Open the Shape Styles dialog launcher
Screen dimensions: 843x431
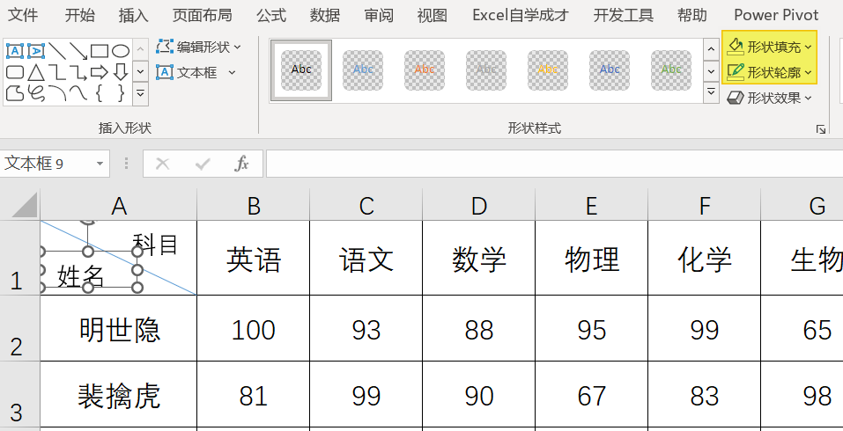[820, 128]
